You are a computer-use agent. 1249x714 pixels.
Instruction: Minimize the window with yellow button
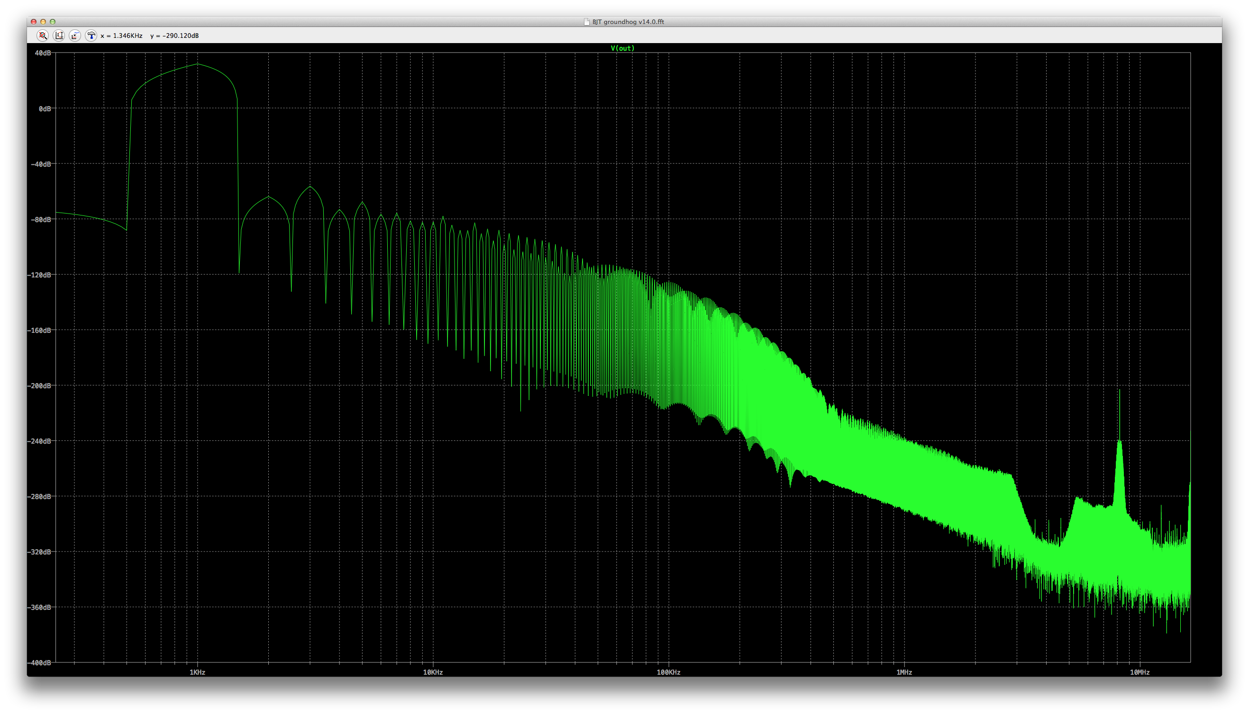[x=43, y=22]
